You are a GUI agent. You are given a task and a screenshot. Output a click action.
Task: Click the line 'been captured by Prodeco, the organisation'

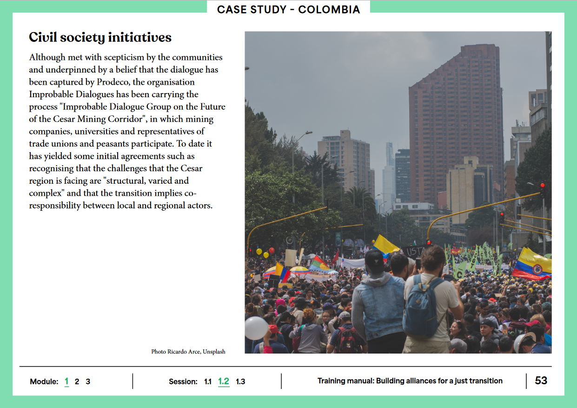coord(112,82)
